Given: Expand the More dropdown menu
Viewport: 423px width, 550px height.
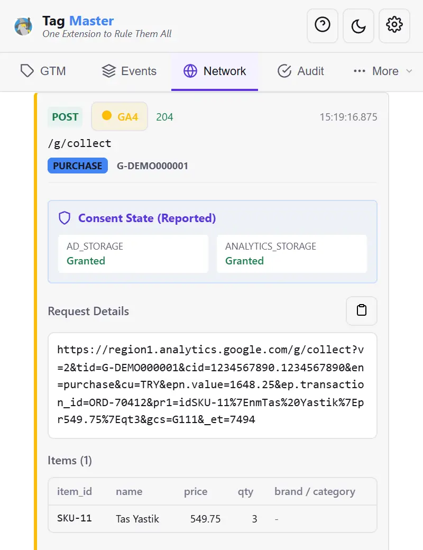Looking at the screenshot, I should click(x=383, y=71).
